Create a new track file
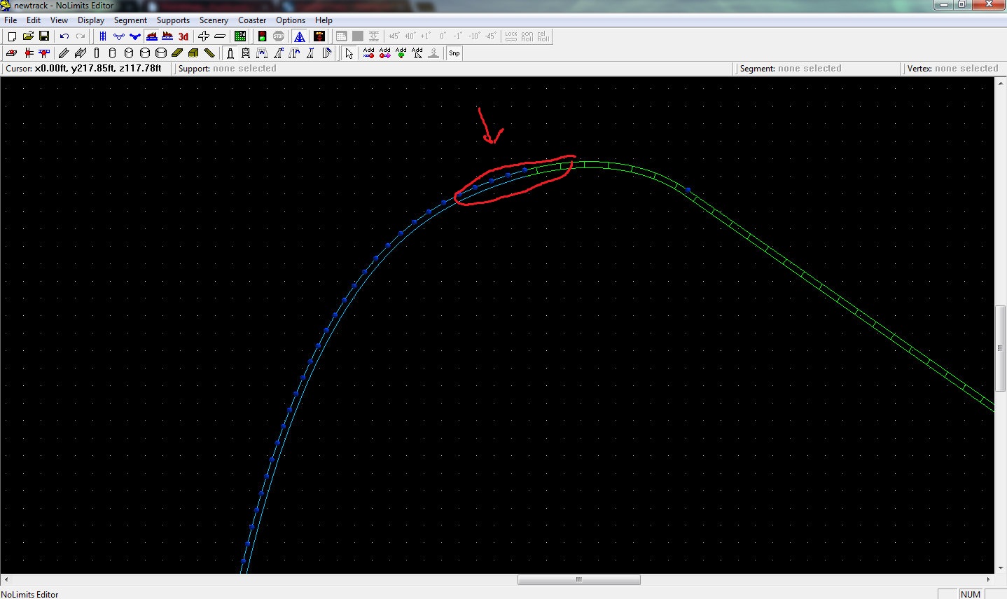 12,36
